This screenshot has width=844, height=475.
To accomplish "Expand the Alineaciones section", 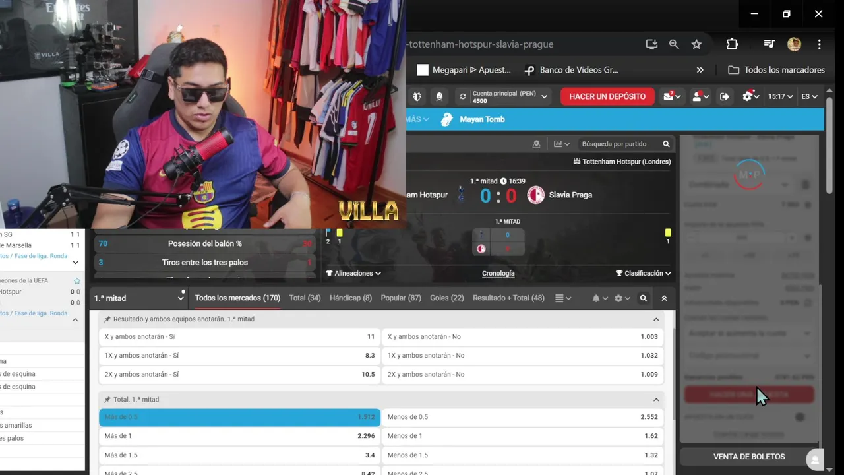I will [353, 273].
